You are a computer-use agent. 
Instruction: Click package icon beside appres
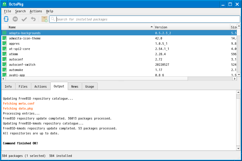(4, 43)
